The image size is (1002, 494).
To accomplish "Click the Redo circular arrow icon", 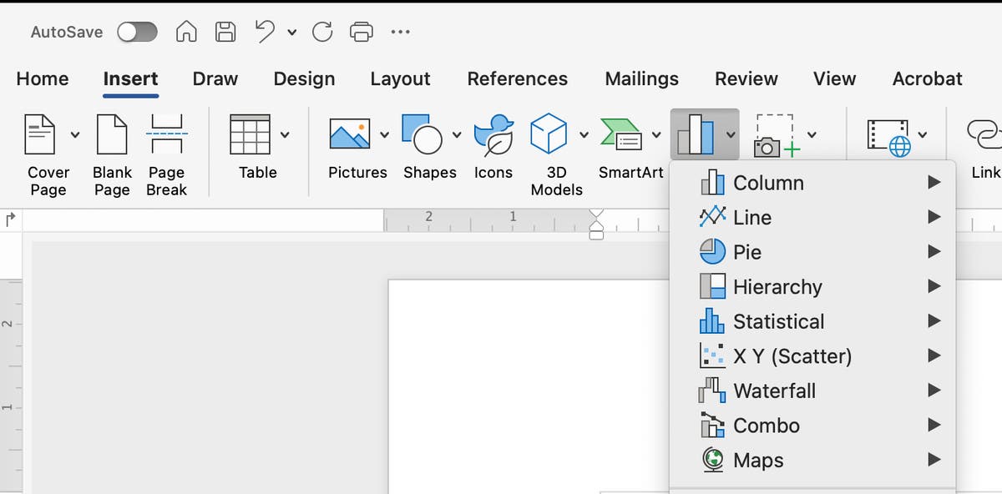I will tap(322, 32).
